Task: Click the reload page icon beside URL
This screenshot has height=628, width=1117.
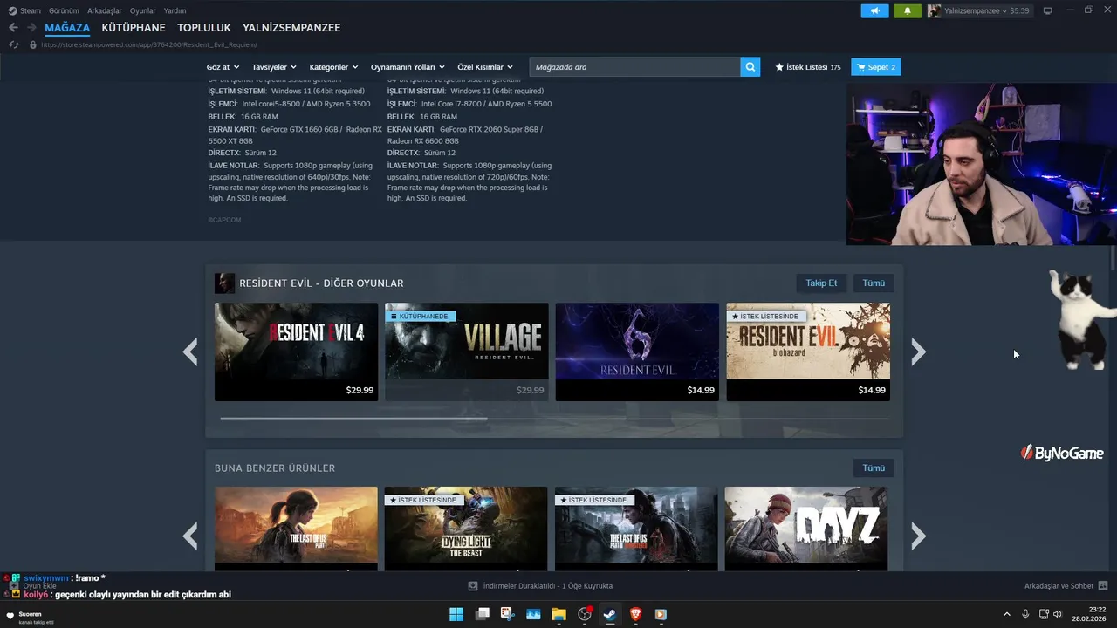Action: 14,44
